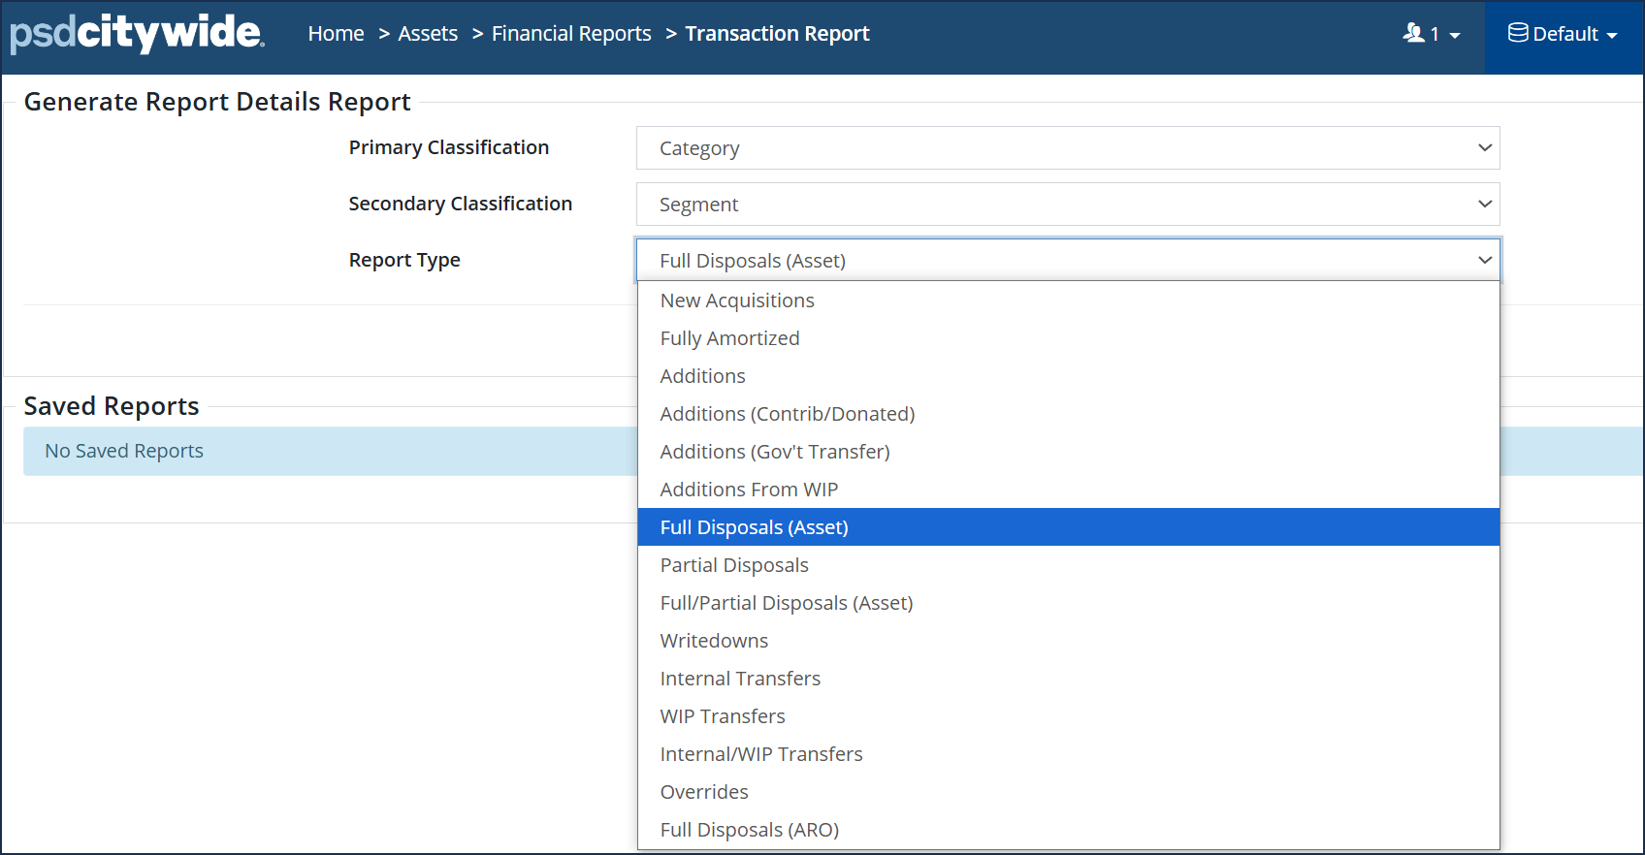The width and height of the screenshot is (1645, 855).
Task: Collapse the Report Type dropdown
Action: tap(1067, 261)
